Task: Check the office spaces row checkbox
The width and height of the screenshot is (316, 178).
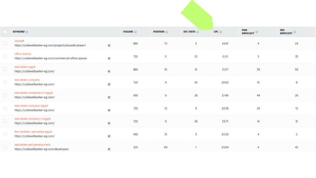Action: point(5,56)
